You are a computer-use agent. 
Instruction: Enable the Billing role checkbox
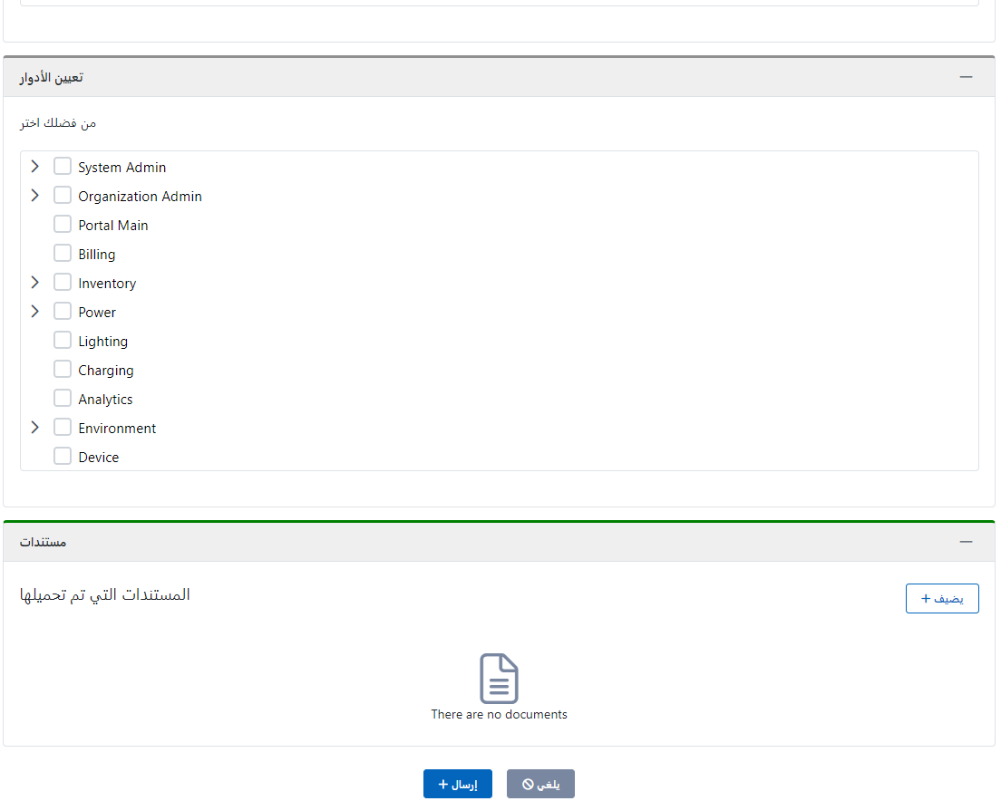tap(63, 254)
